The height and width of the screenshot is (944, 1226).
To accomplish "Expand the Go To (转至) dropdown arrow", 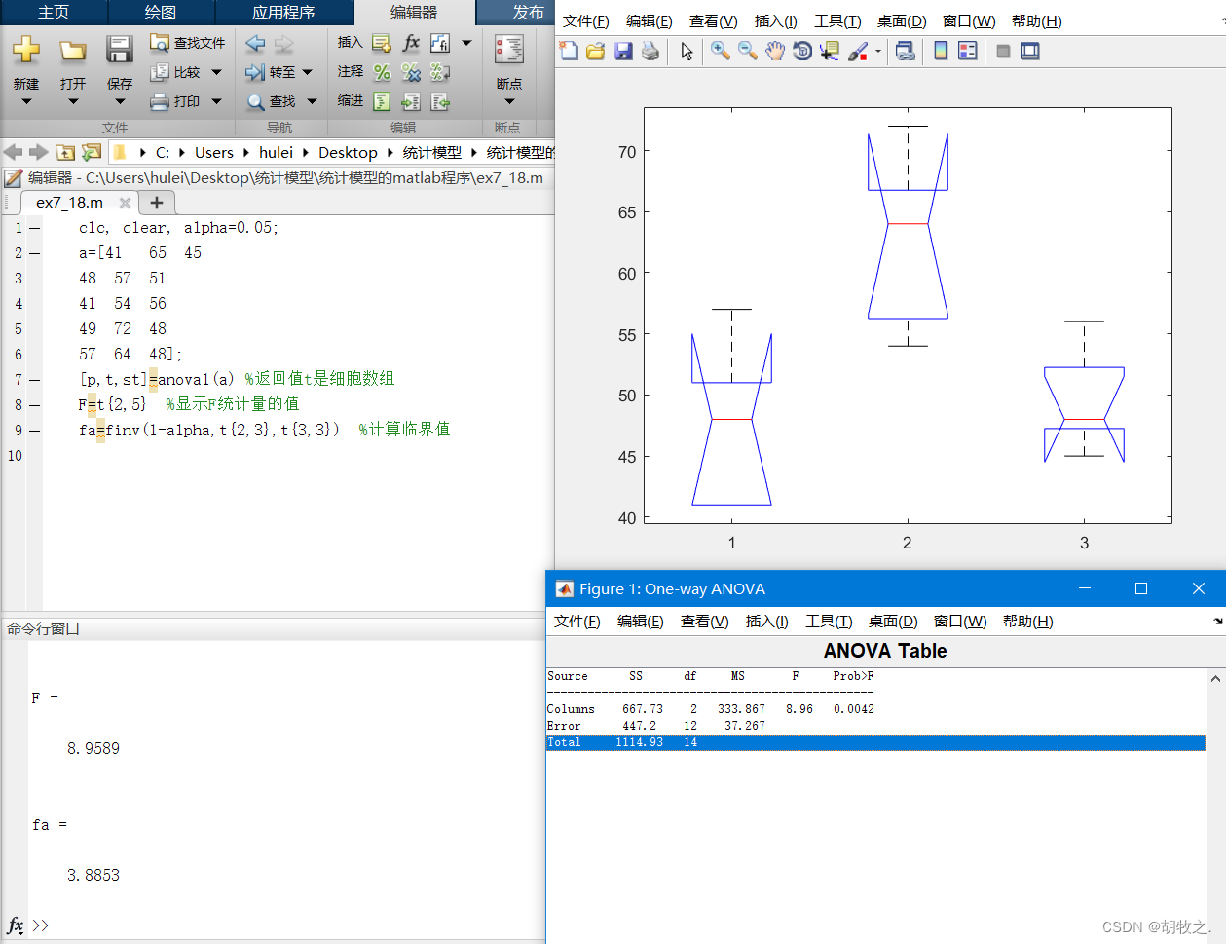I will point(308,72).
